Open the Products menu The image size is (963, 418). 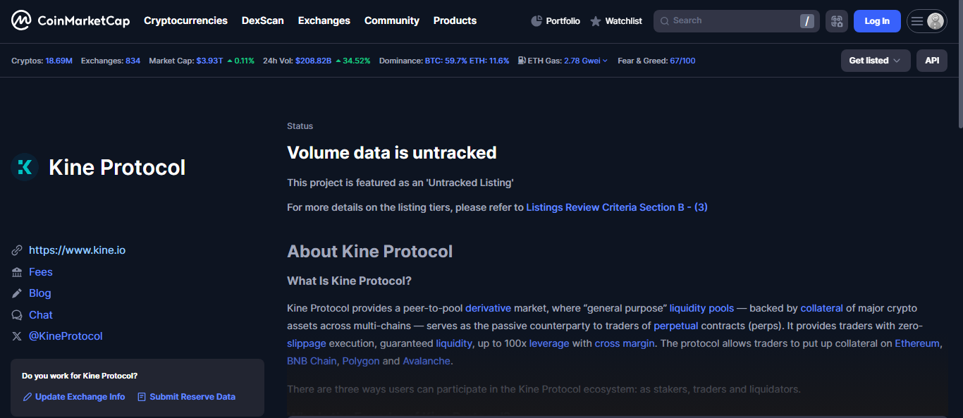coord(455,20)
